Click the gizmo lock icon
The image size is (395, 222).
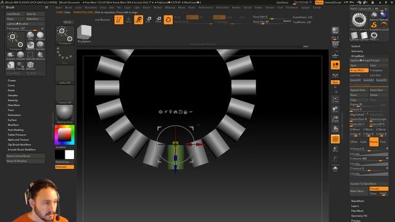[x=185, y=112]
